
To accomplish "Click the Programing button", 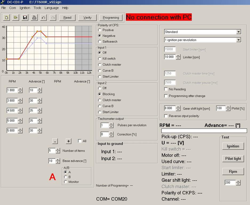I will (111, 18).
